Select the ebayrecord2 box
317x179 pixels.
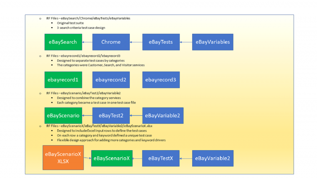coord(111,80)
